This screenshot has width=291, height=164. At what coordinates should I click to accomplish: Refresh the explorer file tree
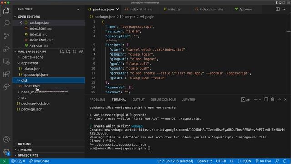click(75, 51)
